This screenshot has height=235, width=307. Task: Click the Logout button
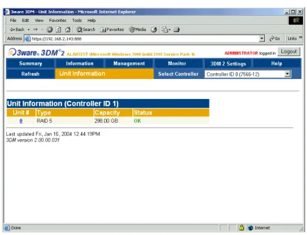[x=289, y=52]
